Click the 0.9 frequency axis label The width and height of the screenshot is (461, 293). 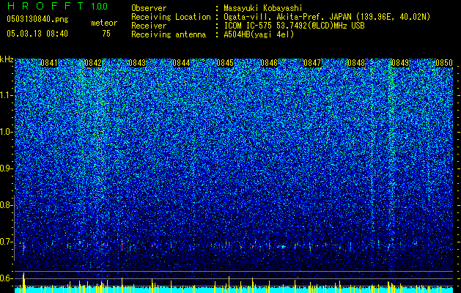7,168
